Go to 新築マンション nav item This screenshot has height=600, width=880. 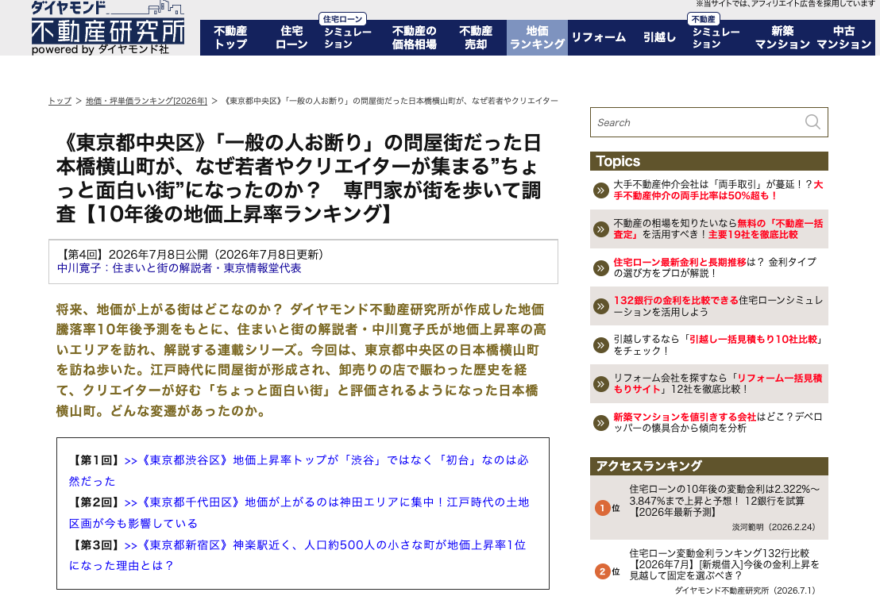coord(782,37)
